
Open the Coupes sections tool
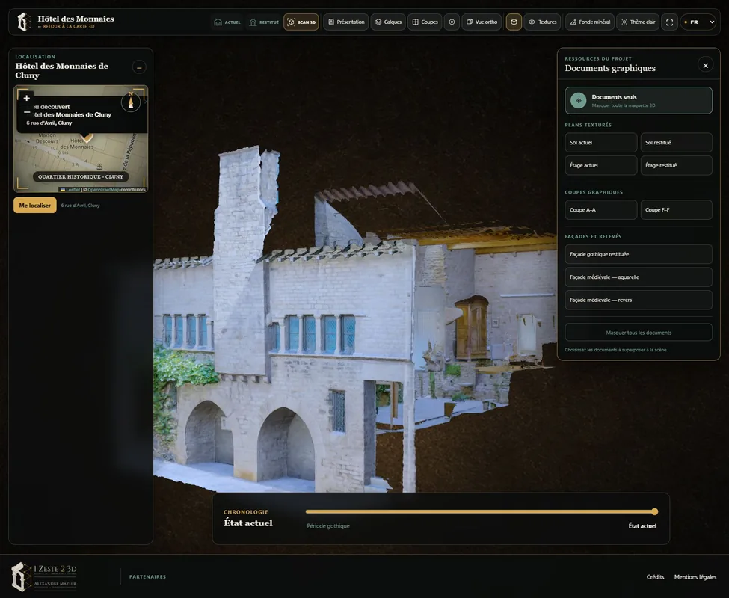pos(425,22)
